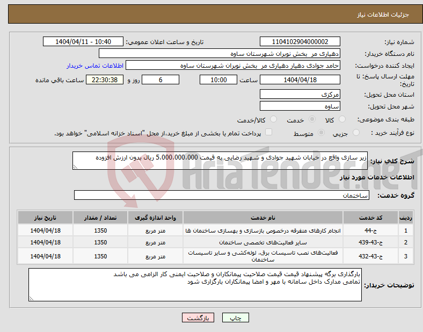Click the تاریخ نیاز column header
The width and height of the screenshot is (423, 332).
(x=45, y=218)
